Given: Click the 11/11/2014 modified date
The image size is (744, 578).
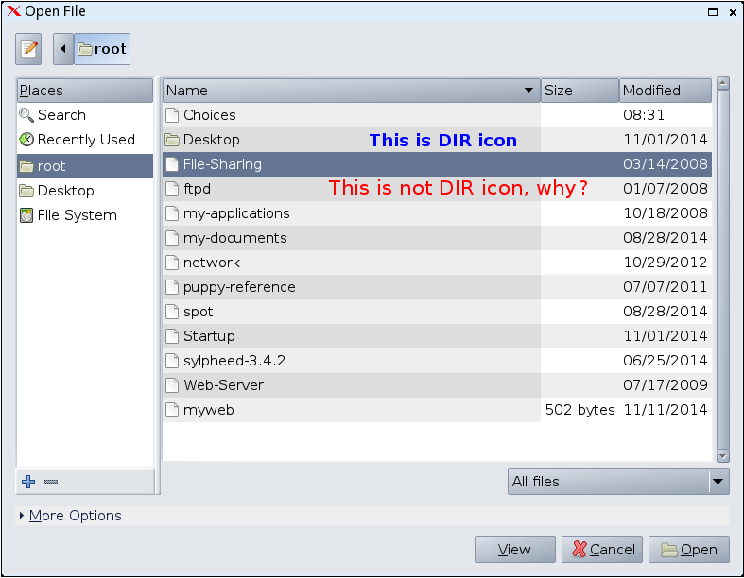Looking at the screenshot, I should [666, 410].
